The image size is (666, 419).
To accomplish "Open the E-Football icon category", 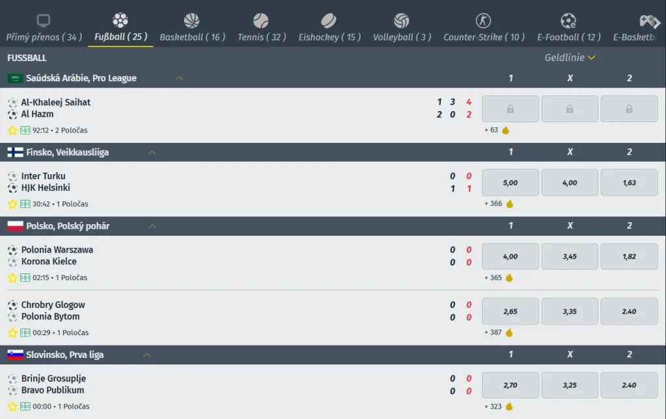I will [568, 20].
